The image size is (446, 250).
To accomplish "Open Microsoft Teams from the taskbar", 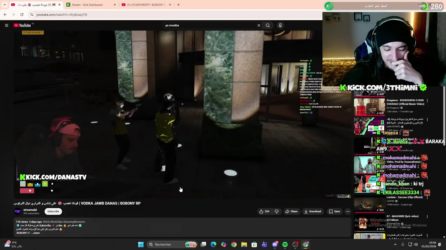I will pyautogui.click(x=264, y=244).
